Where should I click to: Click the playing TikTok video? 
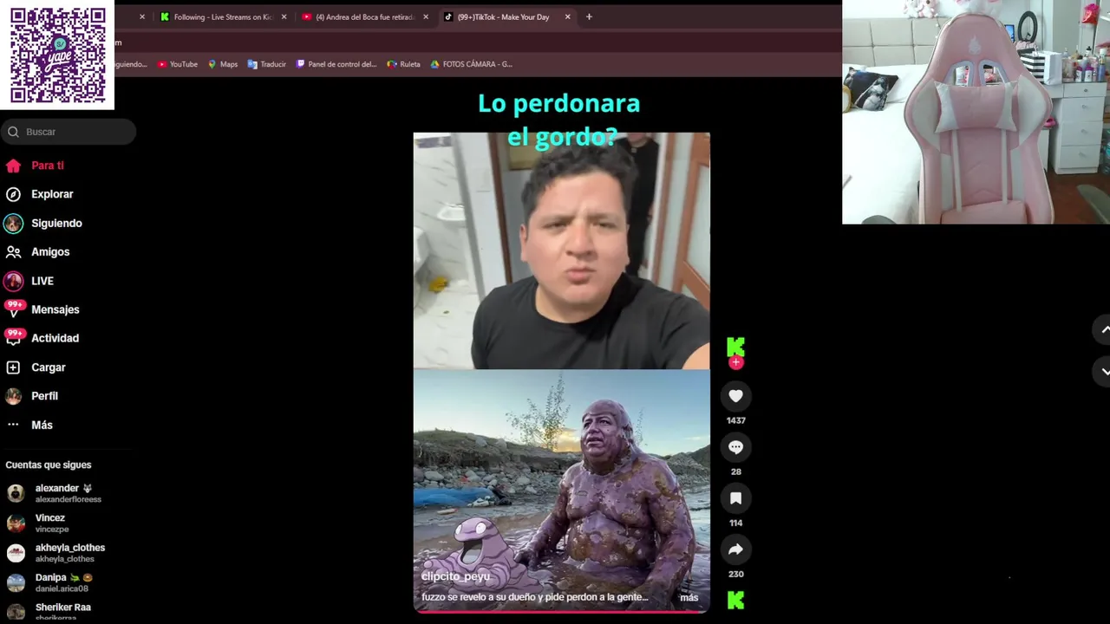pos(561,373)
